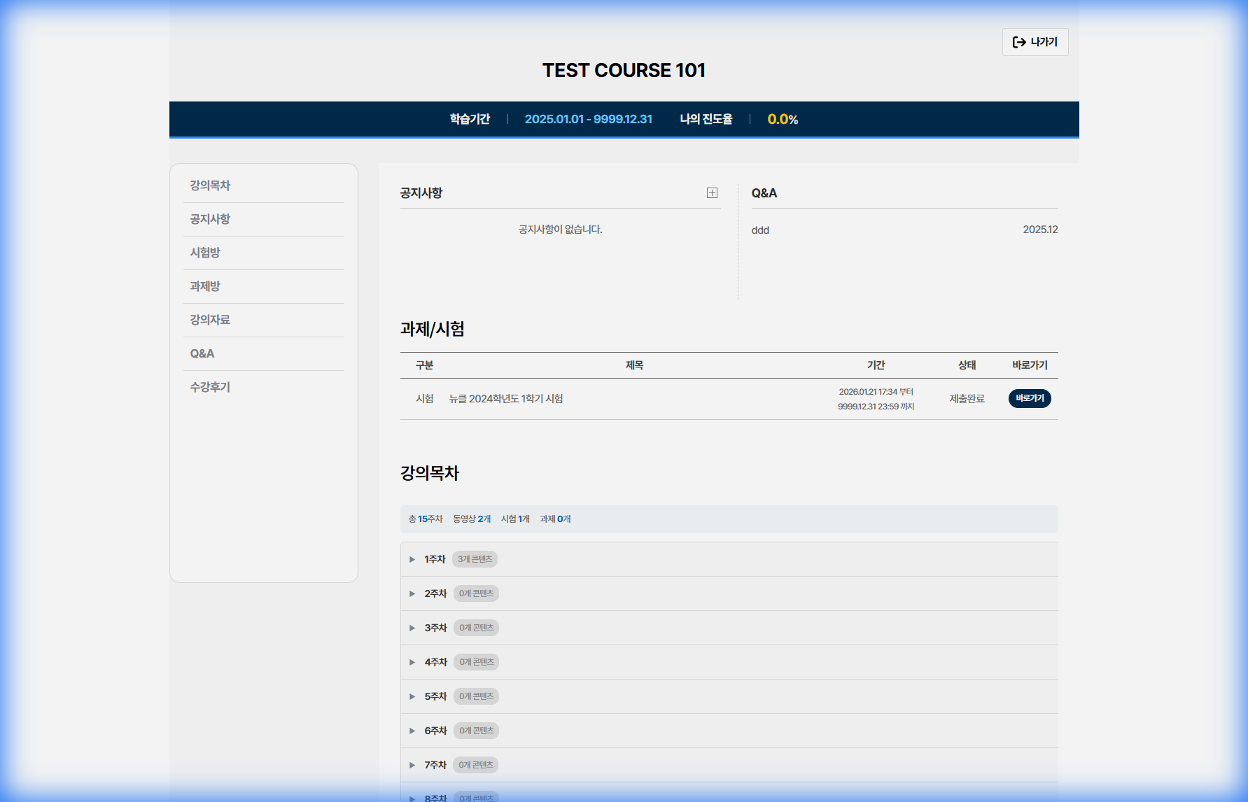Click the 나가기 exit button

(x=1035, y=42)
